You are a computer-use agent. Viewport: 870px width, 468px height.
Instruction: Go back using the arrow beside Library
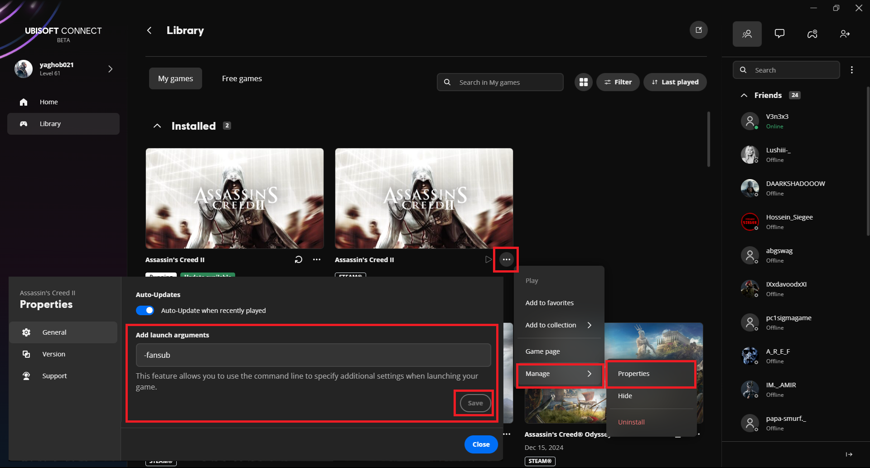tap(149, 30)
